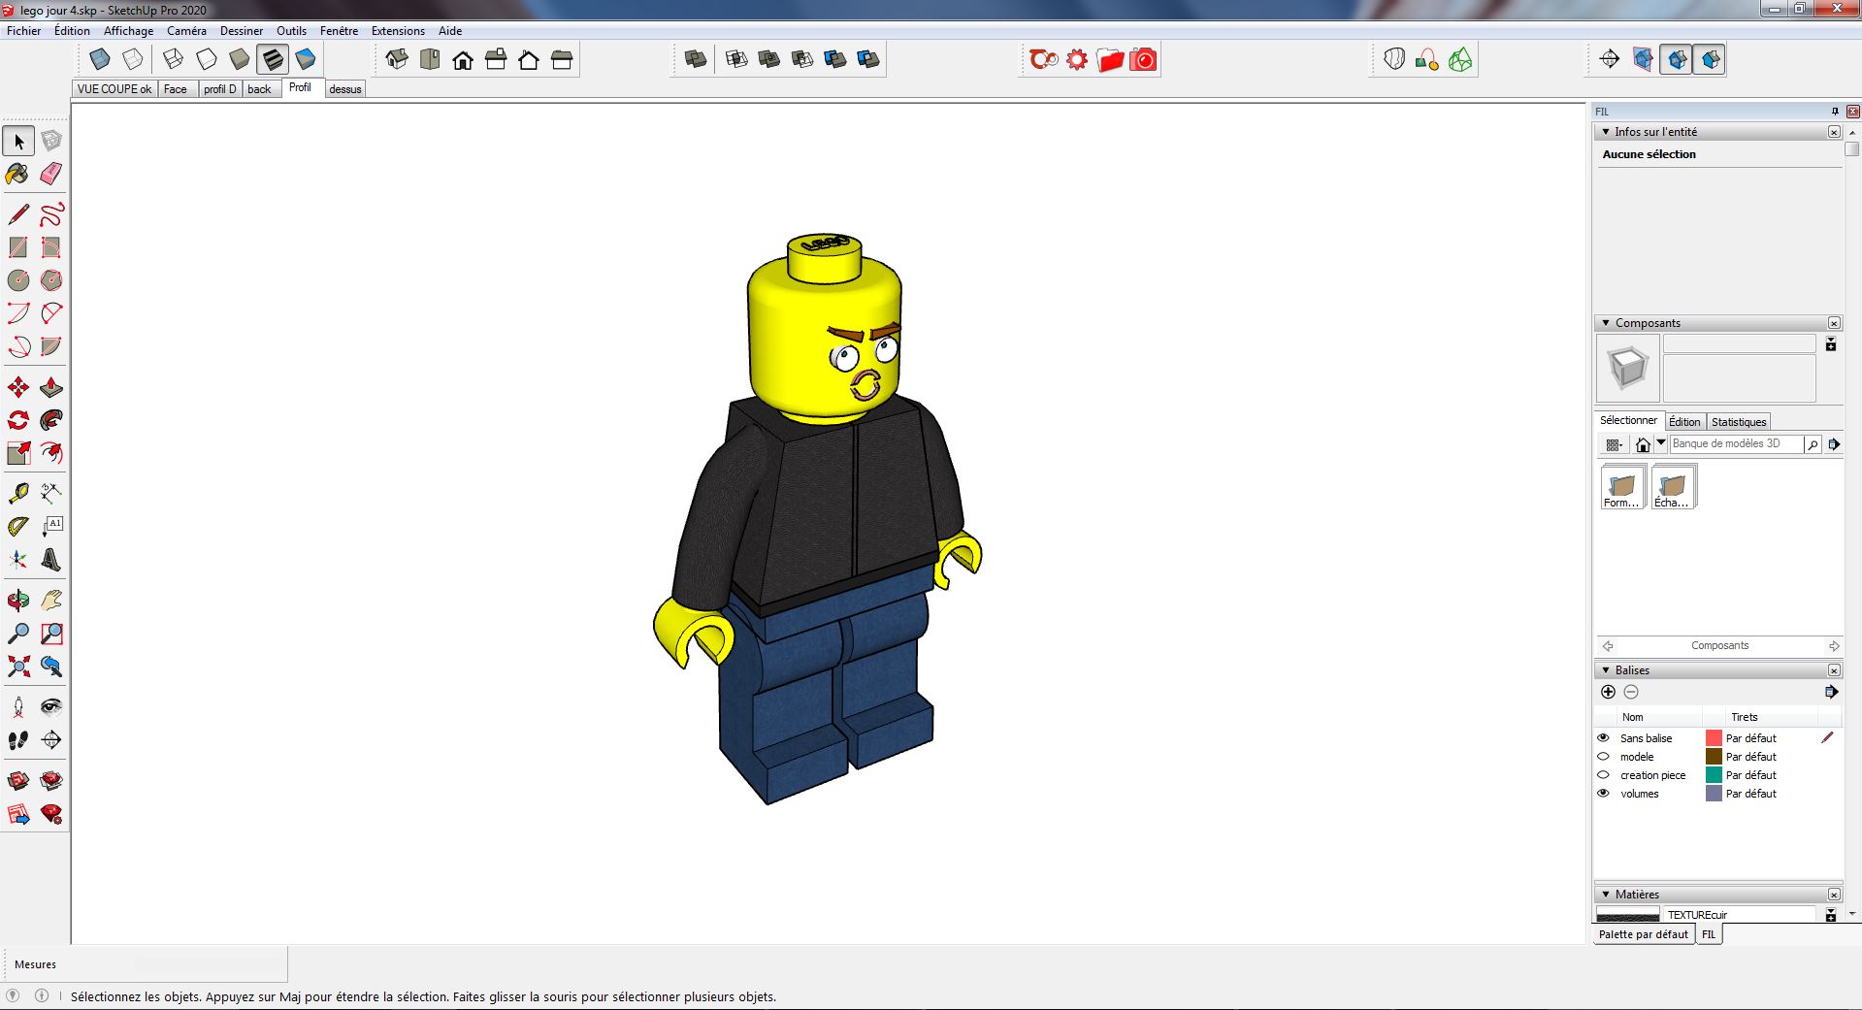Show the creation piece tag

click(1603, 775)
